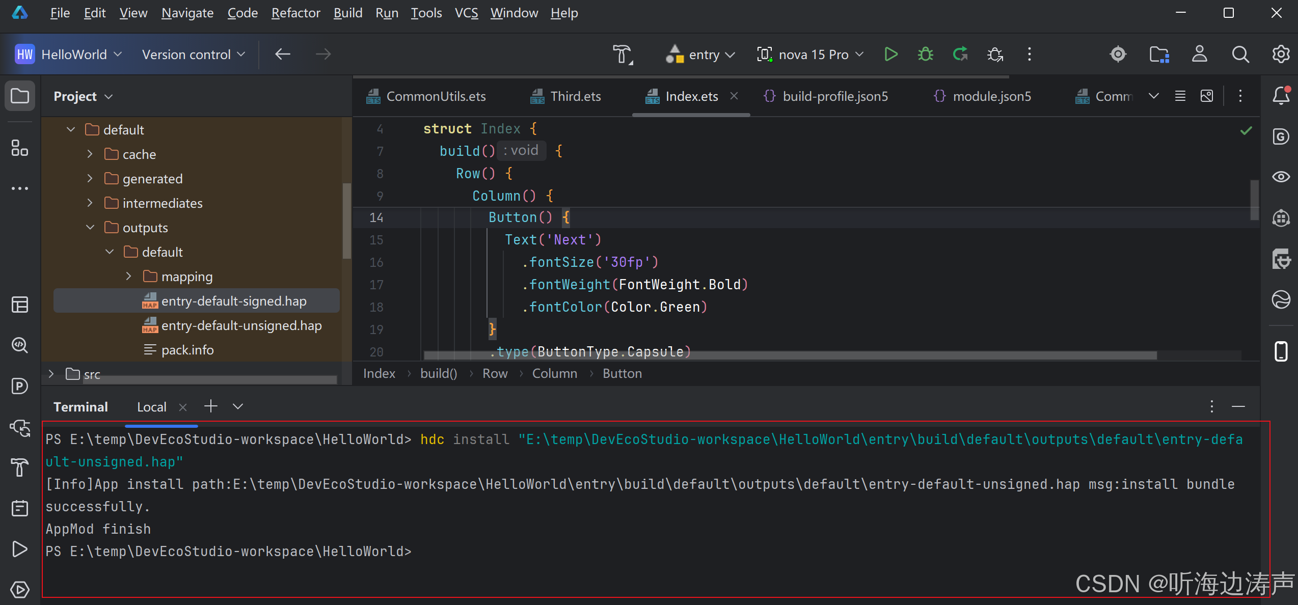The image size is (1298, 605).
Task: Open more run actions menu
Action: pyautogui.click(x=1030, y=54)
